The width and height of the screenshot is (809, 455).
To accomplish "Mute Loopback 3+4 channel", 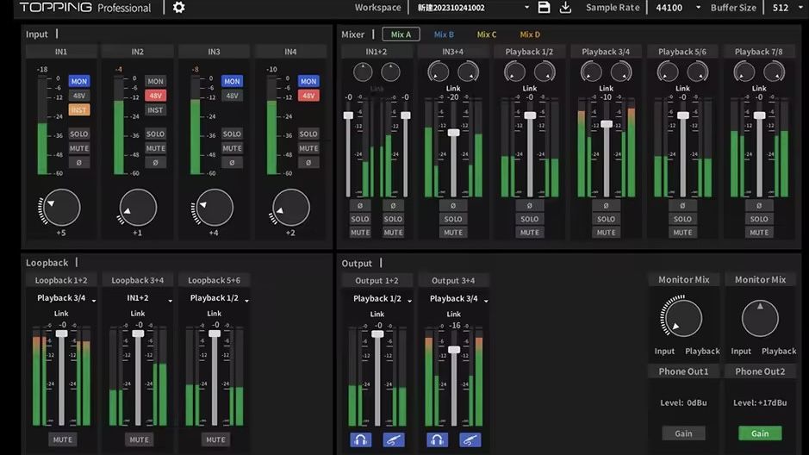I will [x=139, y=439].
